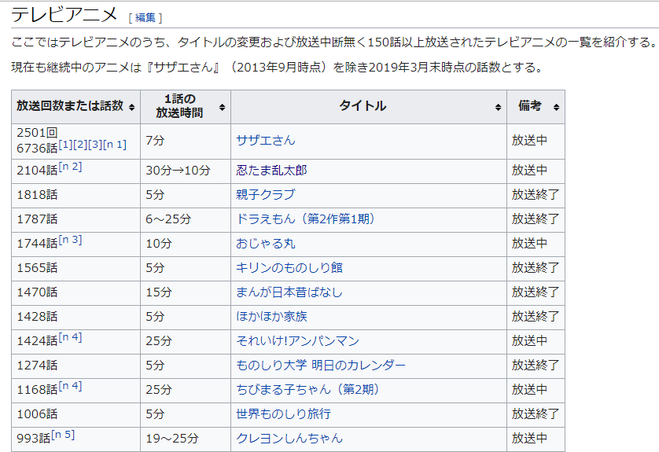The height and width of the screenshot is (452, 659).
Task: Click footnote [n 3] beside 1744話
Action: [70, 240]
